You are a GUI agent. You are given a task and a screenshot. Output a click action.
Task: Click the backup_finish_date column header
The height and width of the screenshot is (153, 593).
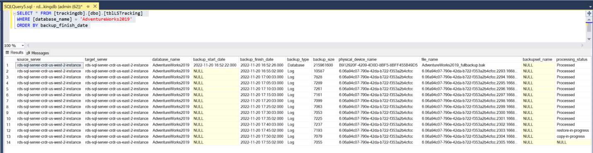point(262,59)
